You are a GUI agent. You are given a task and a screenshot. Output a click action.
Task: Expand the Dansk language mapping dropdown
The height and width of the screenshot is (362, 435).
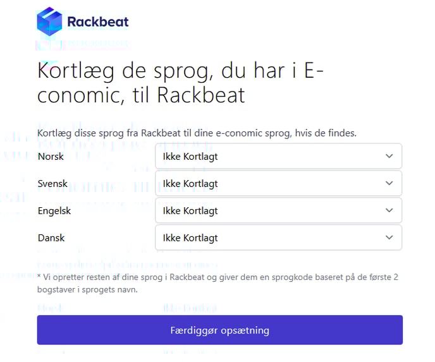pos(279,238)
